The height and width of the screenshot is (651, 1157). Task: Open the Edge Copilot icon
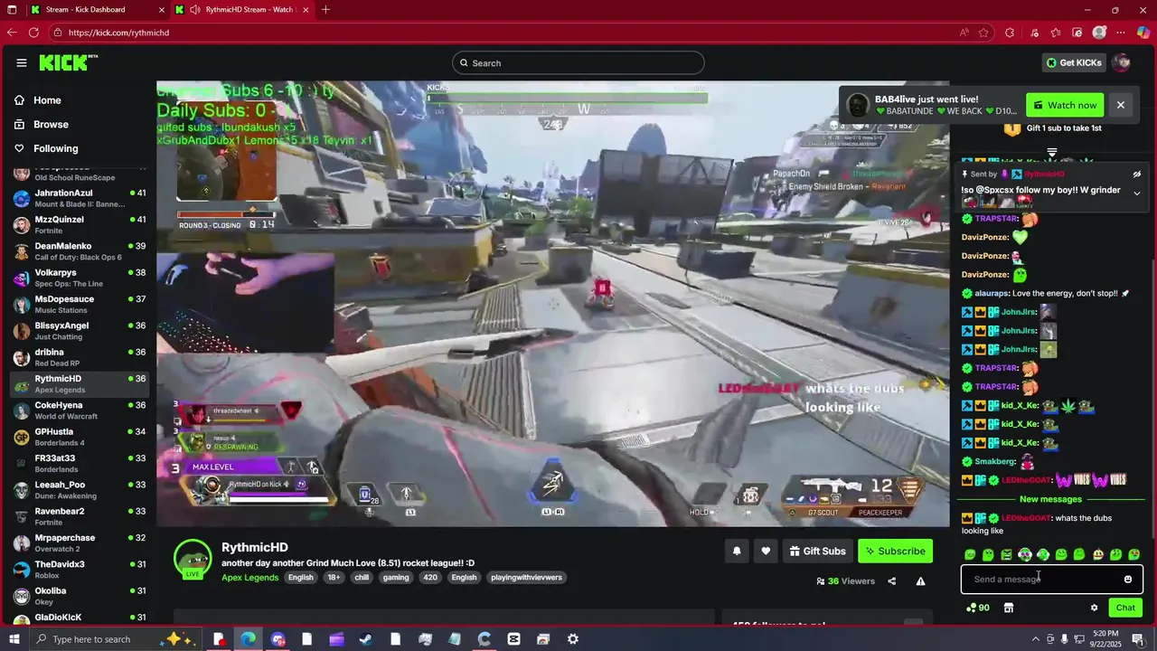point(1143,33)
